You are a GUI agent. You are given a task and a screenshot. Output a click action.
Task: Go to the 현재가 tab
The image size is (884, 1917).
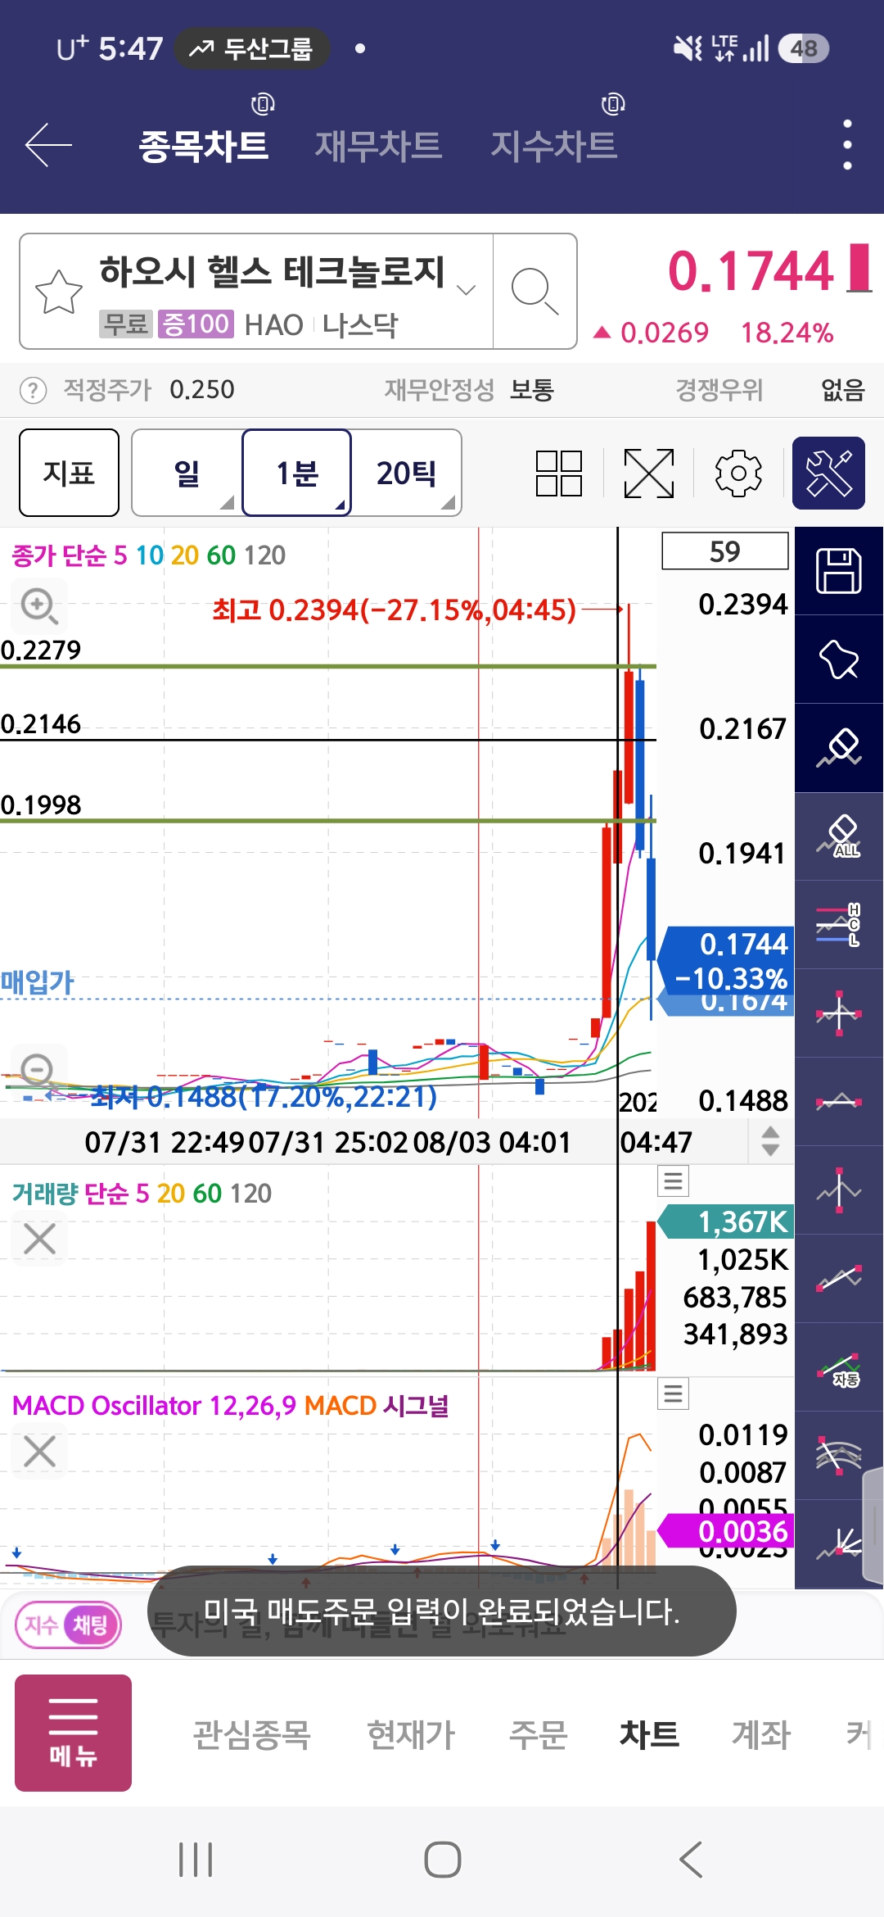tap(411, 1734)
